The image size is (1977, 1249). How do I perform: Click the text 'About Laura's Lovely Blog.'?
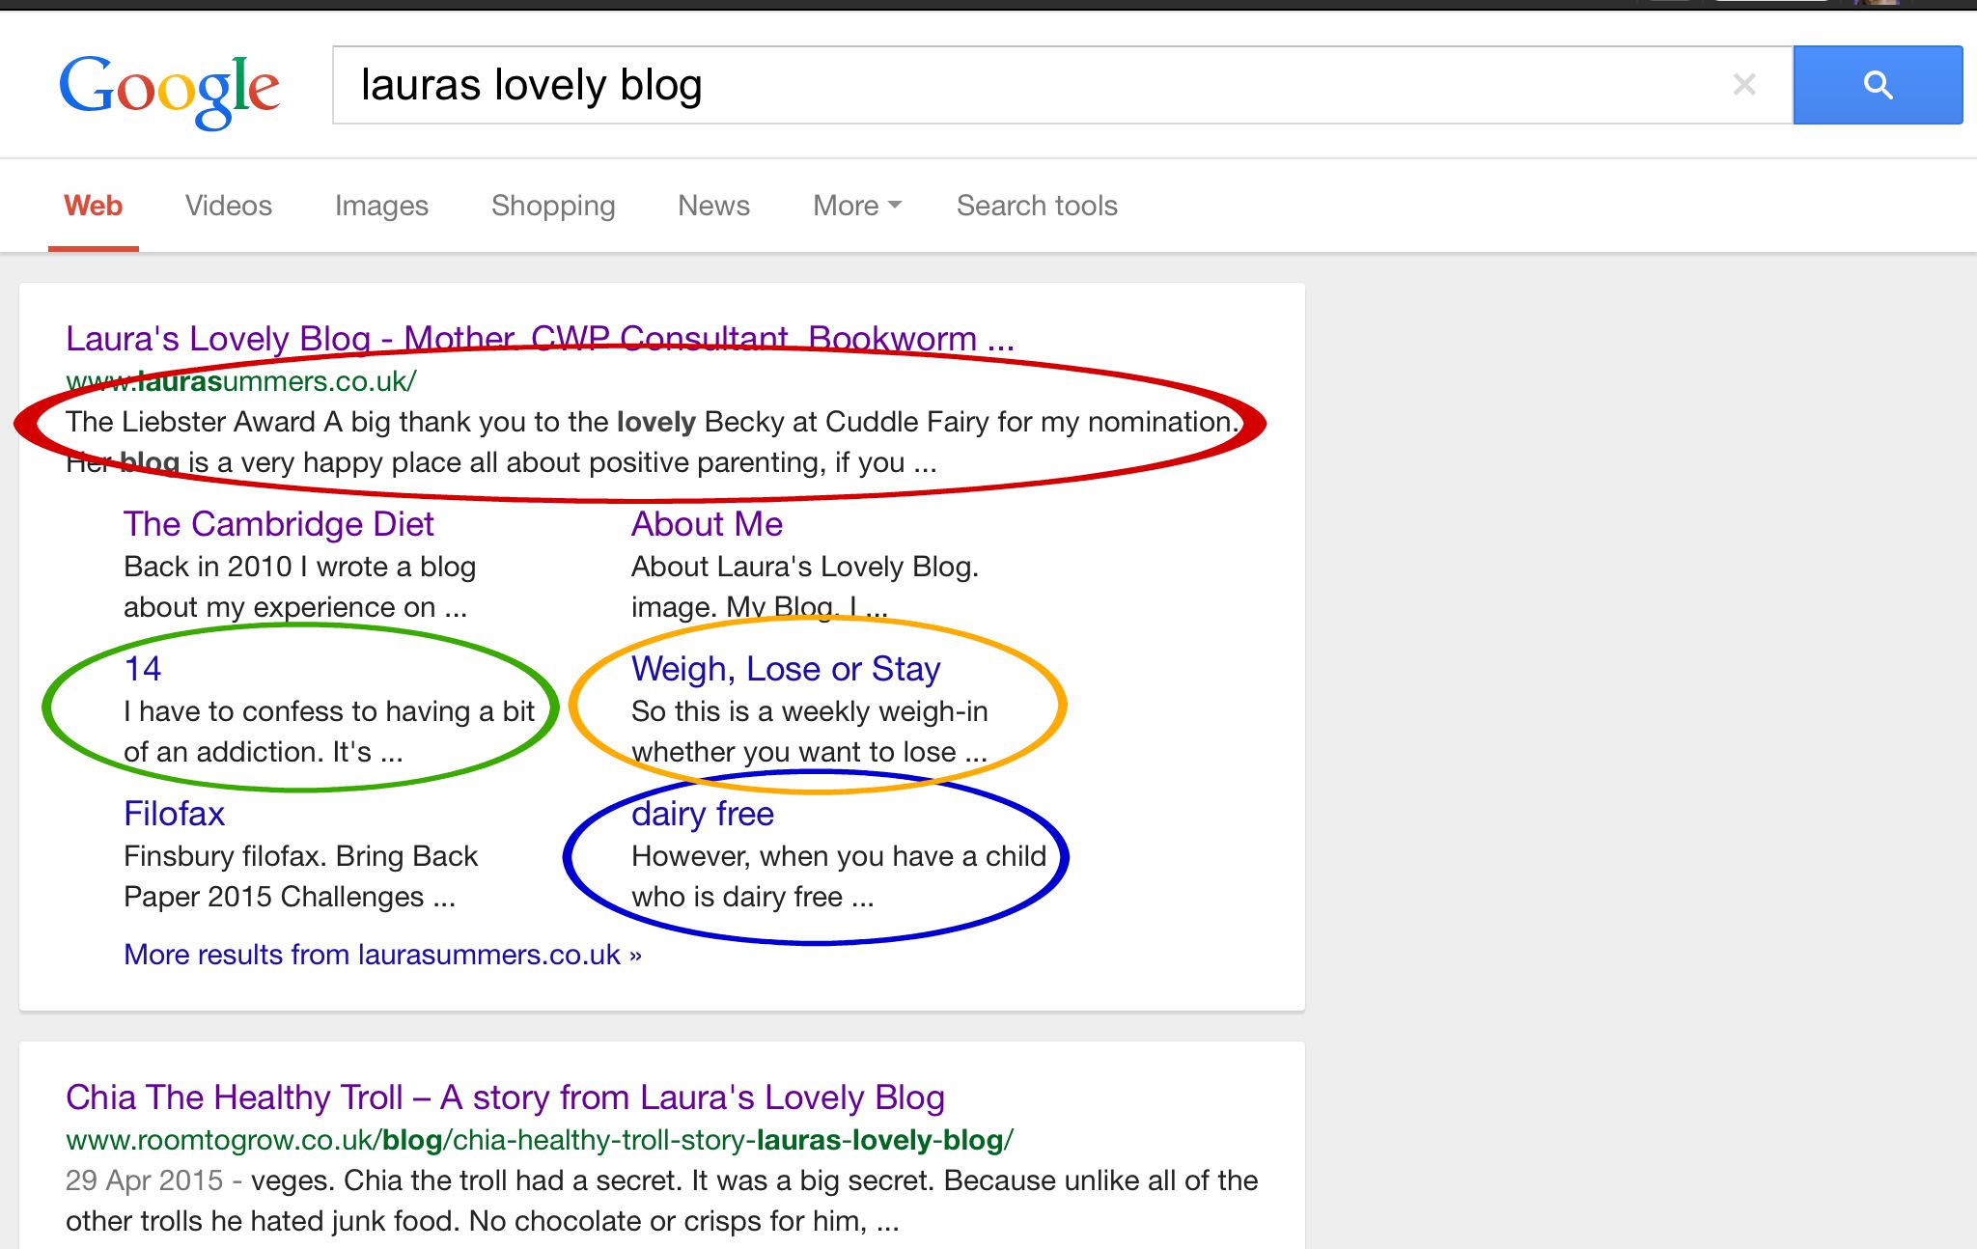pyautogui.click(x=805, y=567)
